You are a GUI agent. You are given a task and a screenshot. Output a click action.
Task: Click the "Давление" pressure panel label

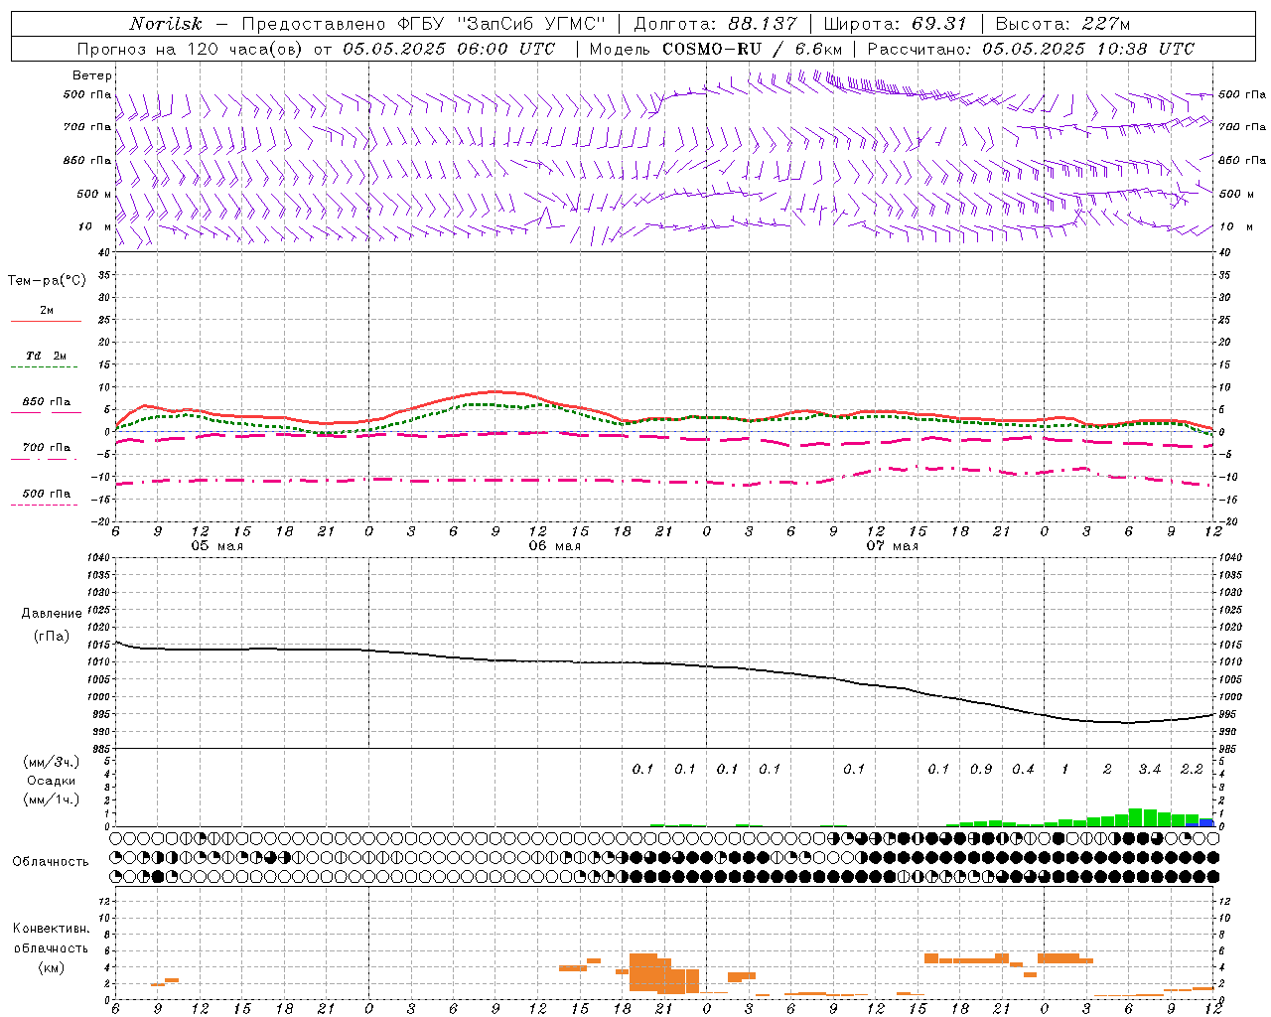pos(52,614)
